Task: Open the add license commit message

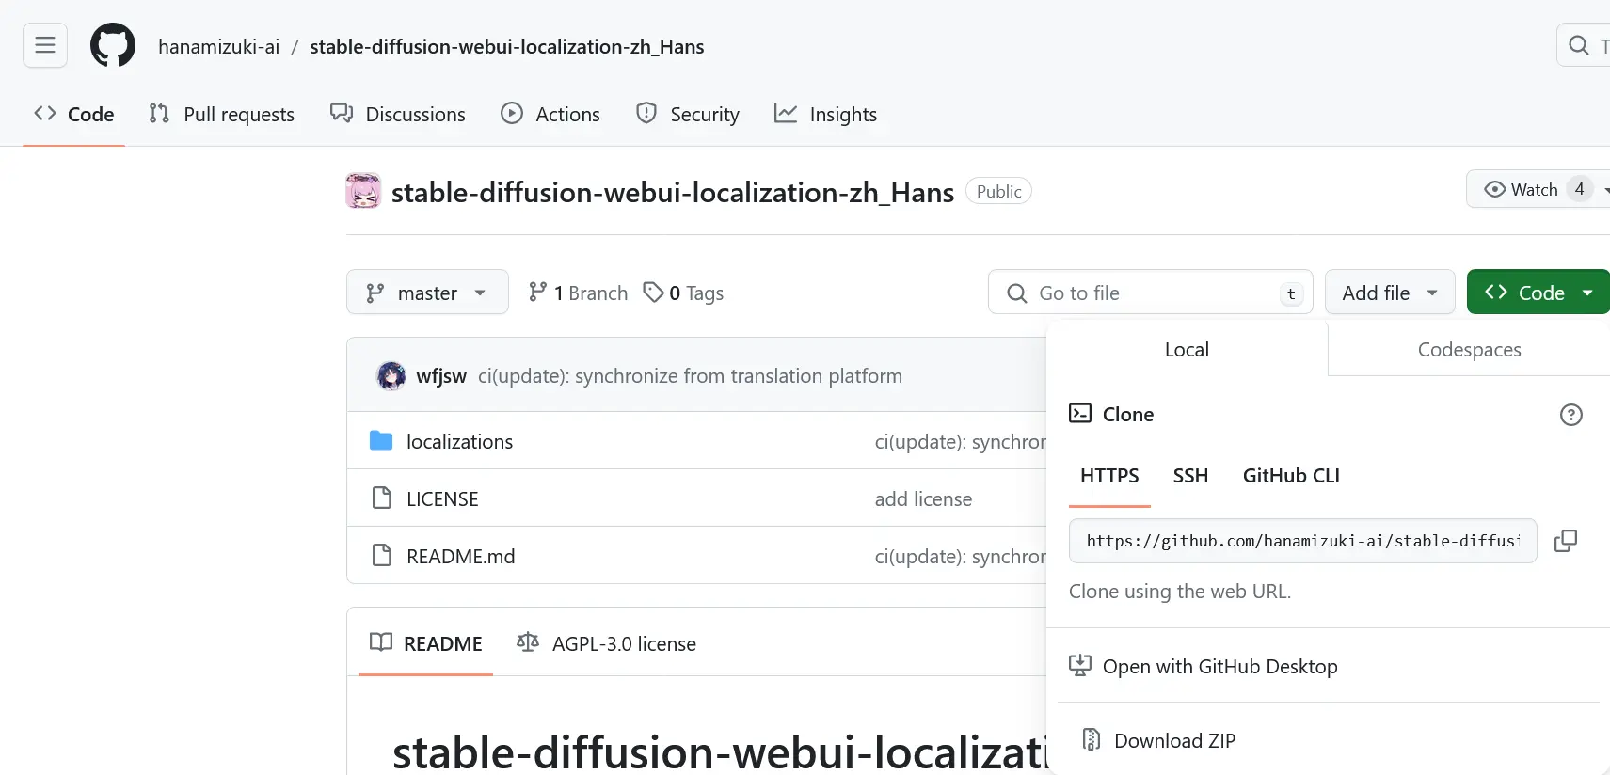Action: click(923, 498)
